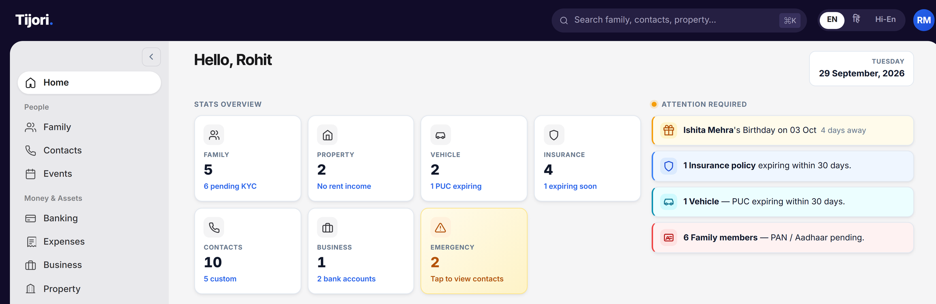
Task: Open the RM profile avatar
Action: [x=923, y=20]
